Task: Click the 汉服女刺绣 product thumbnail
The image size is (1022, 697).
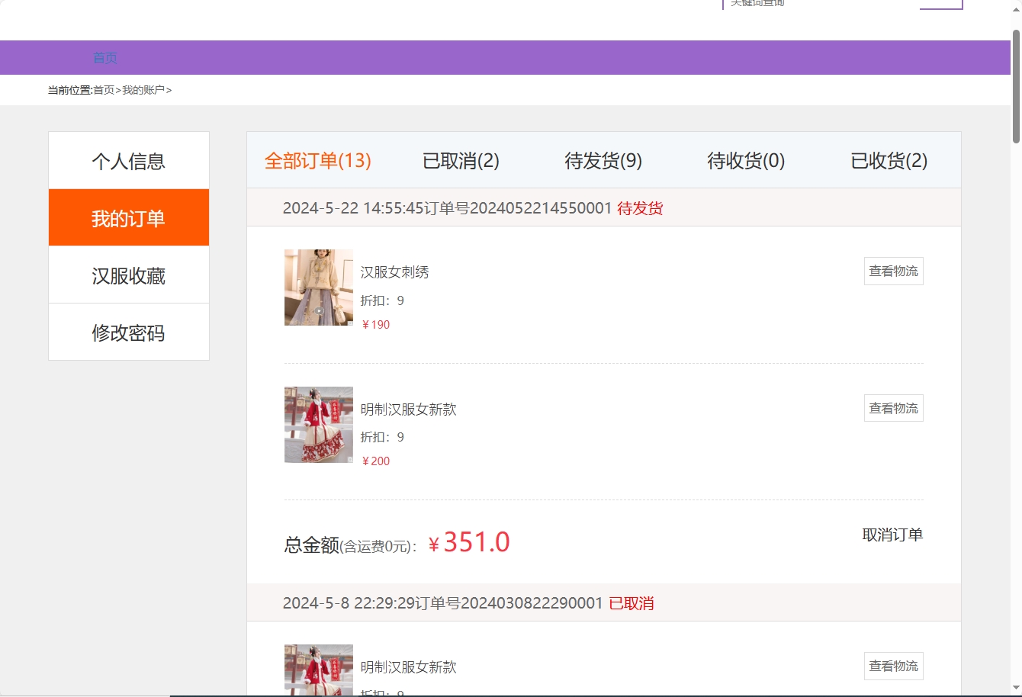Action: pyautogui.click(x=318, y=287)
